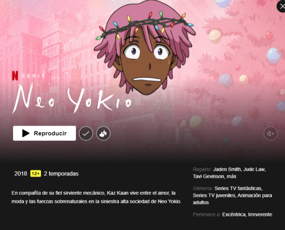Click the play triangle inside Reproducir
Screen dimensions: 285x230
pos(25,133)
